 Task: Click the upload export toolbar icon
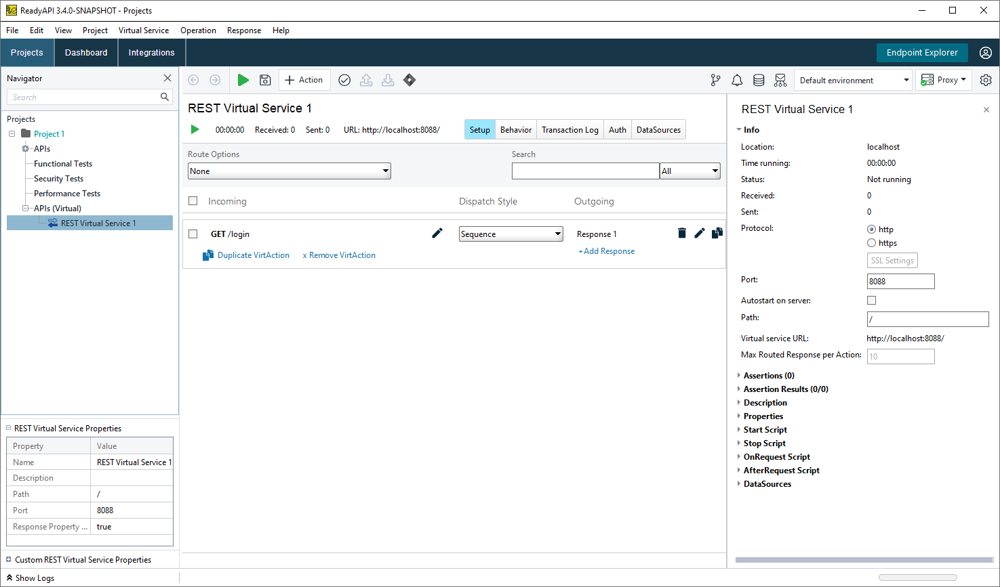coord(366,80)
